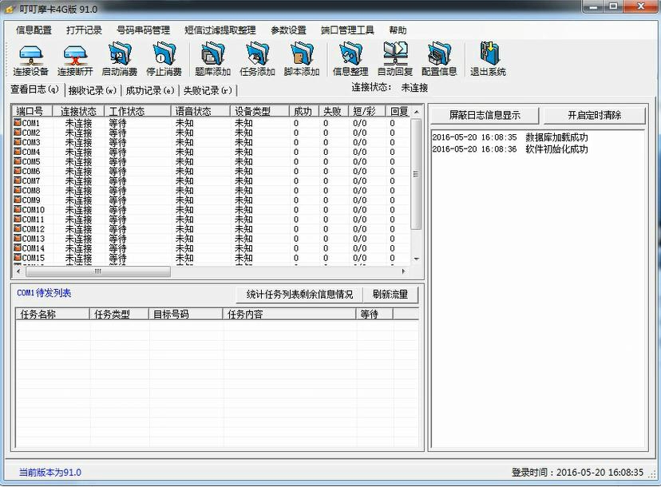Click the 开启定时清除 button

point(594,115)
